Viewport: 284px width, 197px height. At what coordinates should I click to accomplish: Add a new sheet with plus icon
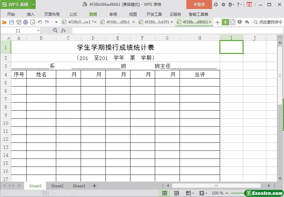coord(94,186)
